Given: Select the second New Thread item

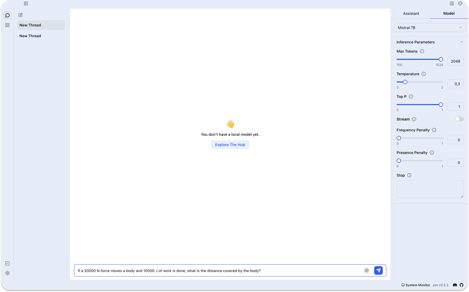Looking at the screenshot, I should [x=30, y=36].
